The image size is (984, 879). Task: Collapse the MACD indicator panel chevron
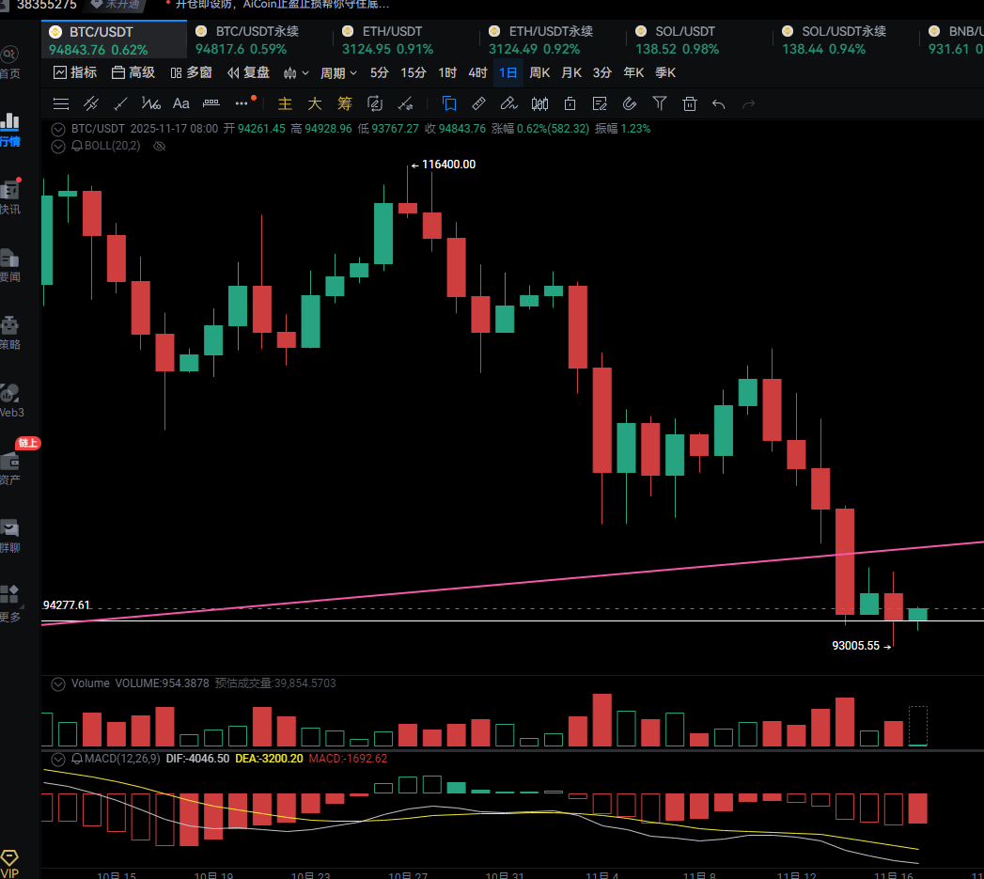[59, 758]
